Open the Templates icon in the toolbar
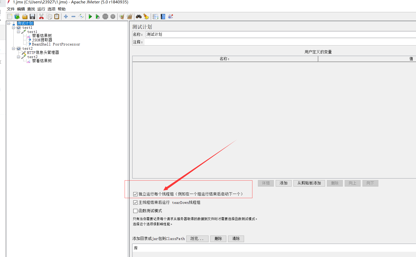The height and width of the screenshot is (257, 416). pyautogui.click(x=17, y=16)
